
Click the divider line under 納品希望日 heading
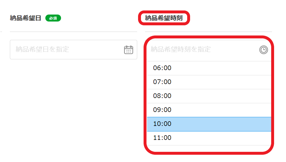74,32
